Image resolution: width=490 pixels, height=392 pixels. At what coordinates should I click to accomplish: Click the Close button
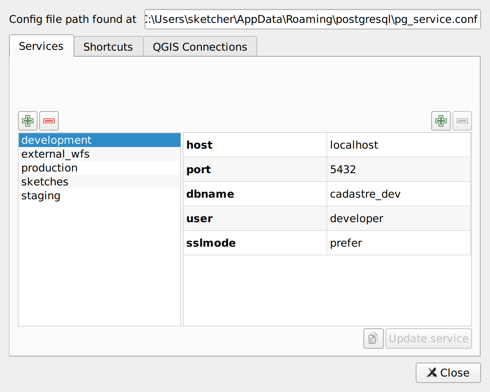(448, 372)
